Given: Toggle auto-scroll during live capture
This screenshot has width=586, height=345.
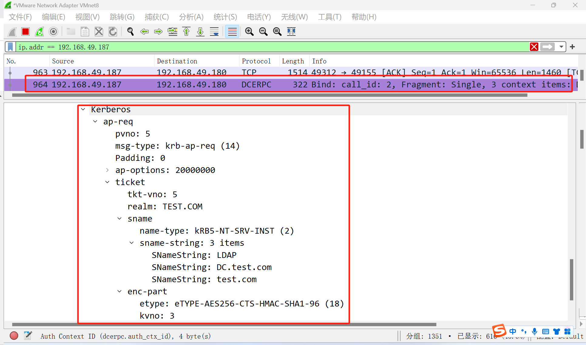Looking at the screenshot, I should [x=214, y=32].
